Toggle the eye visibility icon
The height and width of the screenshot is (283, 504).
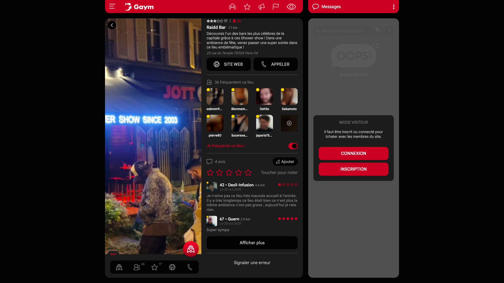click(291, 7)
